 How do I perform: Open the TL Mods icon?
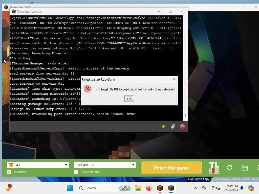coord(214,168)
